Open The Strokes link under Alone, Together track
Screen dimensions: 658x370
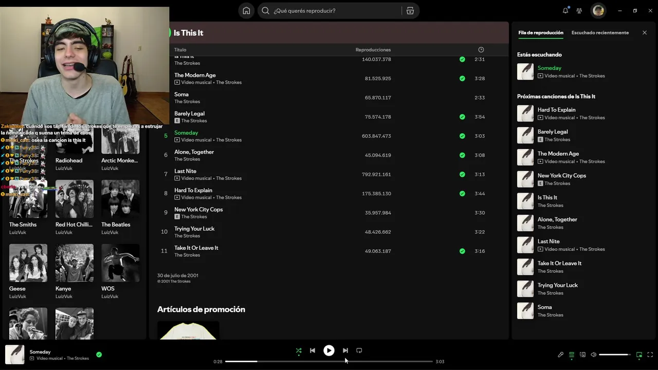coord(187,159)
